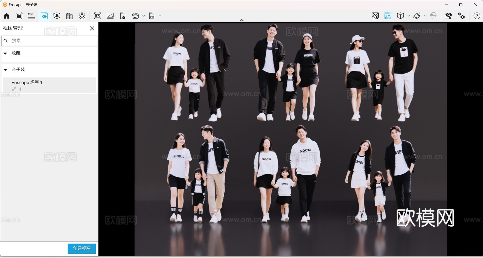Expand the 360 panorama dropdown arrow
Image resolution: width=483 pixels, height=258 pixels.
click(x=144, y=16)
